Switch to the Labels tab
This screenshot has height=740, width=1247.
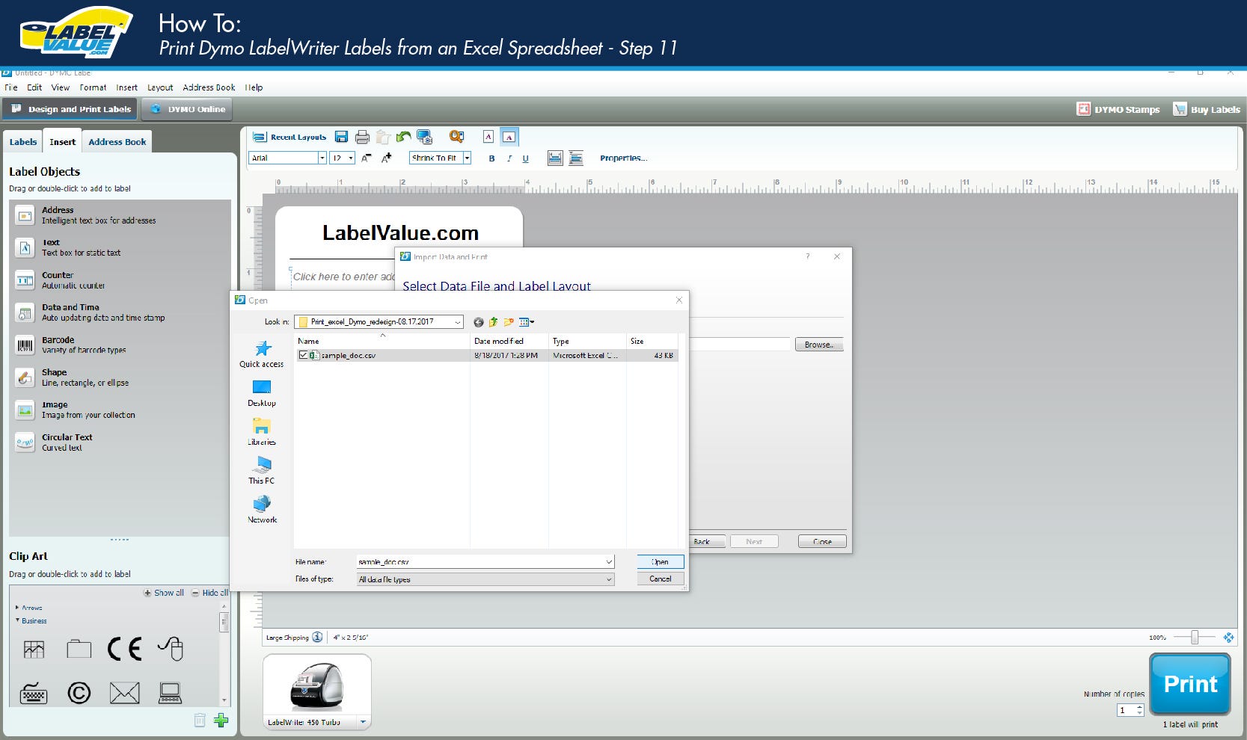(x=23, y=142)
